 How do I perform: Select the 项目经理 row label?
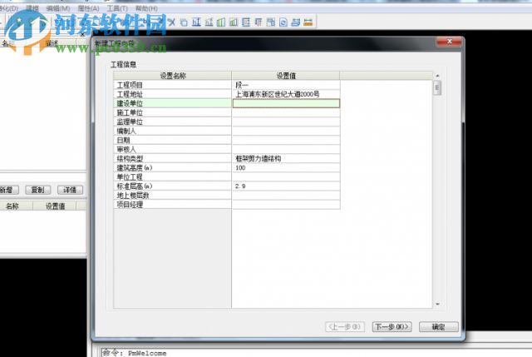[x=173, y=204]
